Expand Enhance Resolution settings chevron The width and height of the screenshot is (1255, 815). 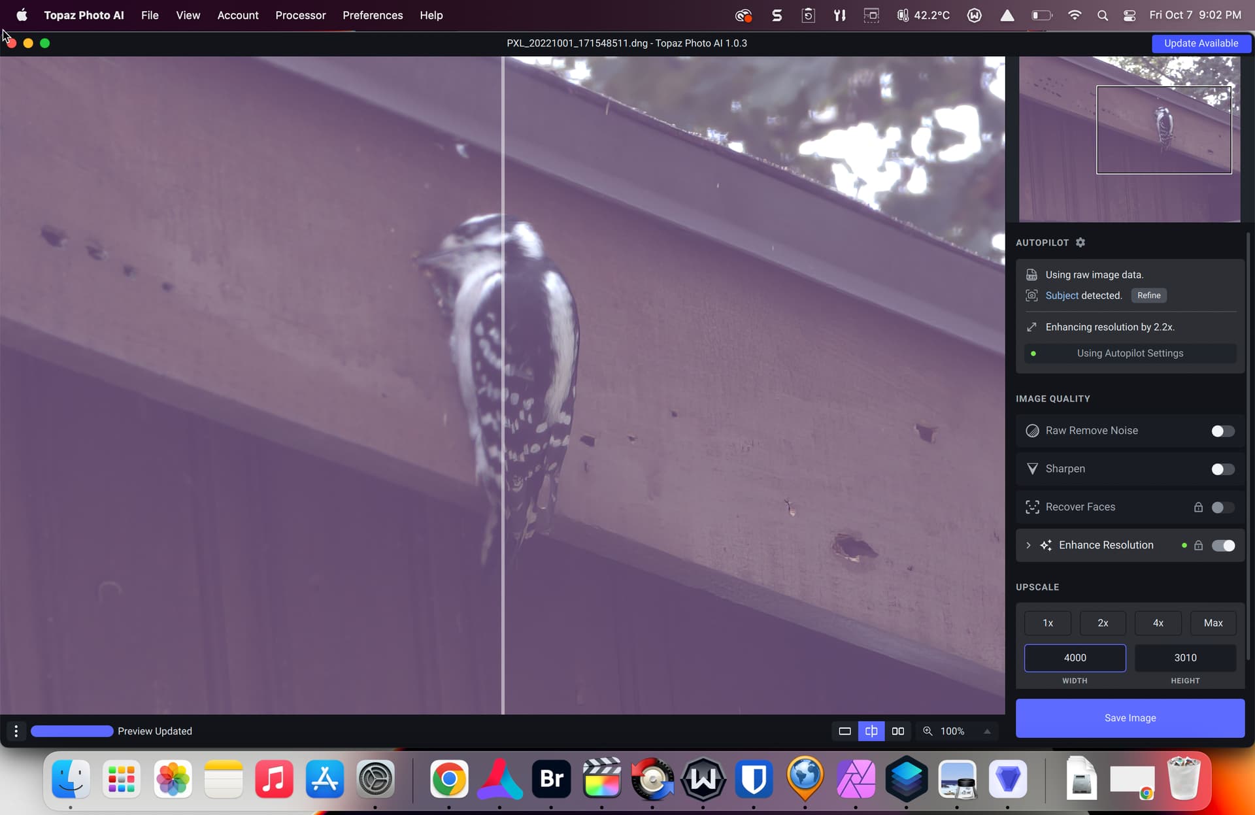[x=1028, y=545]
